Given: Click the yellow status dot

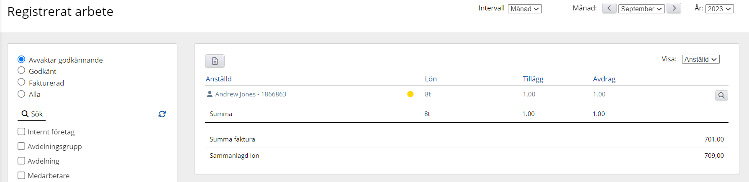Looking at the screenshot, I should pos(410,94).
